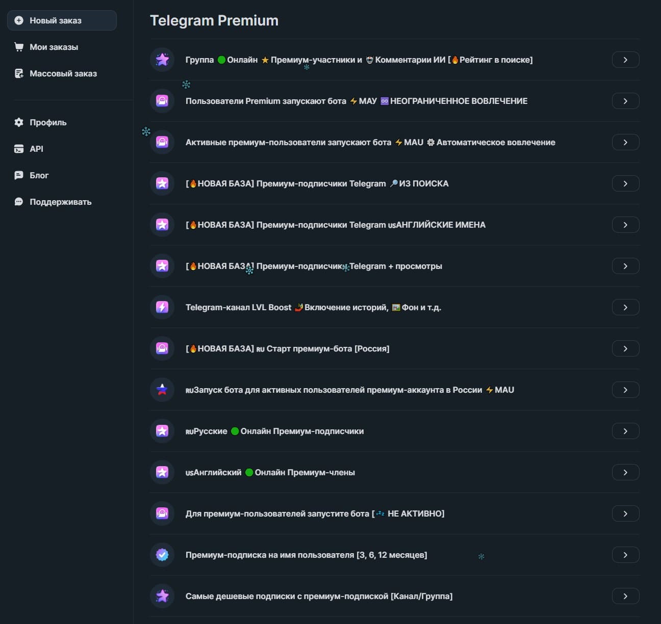Click the chat bubble icon beside Блог
Image resolution: width=661 pixels, height=624 pixels.
[x=19, y=175]
